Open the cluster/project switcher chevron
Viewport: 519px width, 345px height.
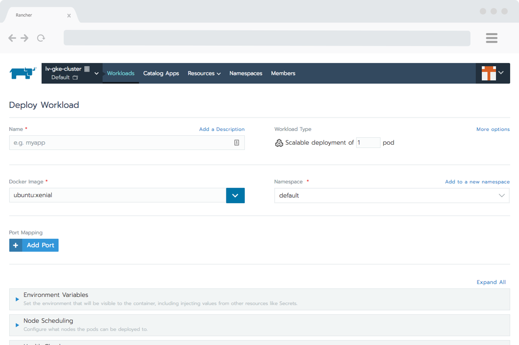[97, 73]
